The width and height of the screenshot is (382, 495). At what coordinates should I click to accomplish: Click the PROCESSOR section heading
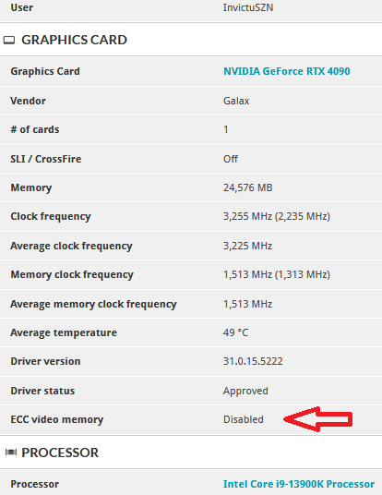tap(60, 453)
